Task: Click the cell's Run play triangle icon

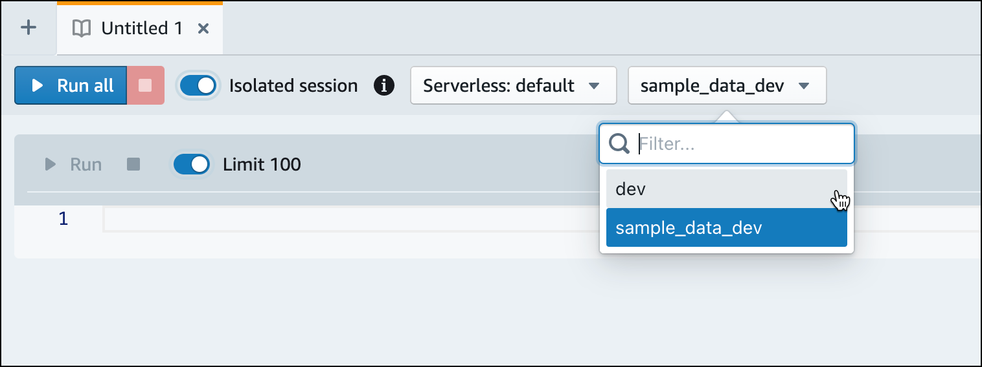Action: tap(50, 165)
